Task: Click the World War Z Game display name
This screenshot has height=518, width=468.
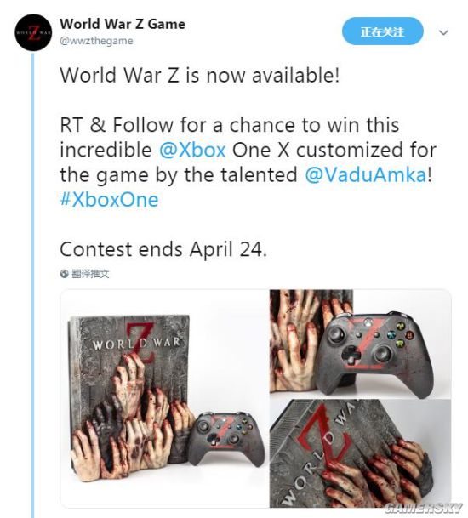Action: [x=123, y=24]
